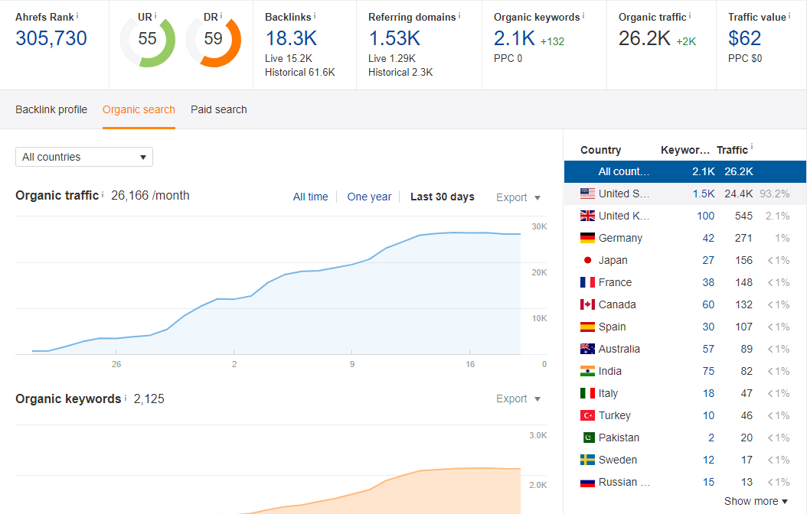Select the Last 30 days range
The image size is (807, 514).
[x=442, y=197]
